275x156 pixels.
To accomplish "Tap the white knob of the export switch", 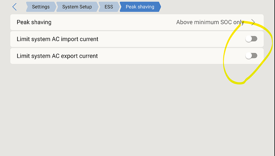I will pyautogui.click(x=249, y=56).
